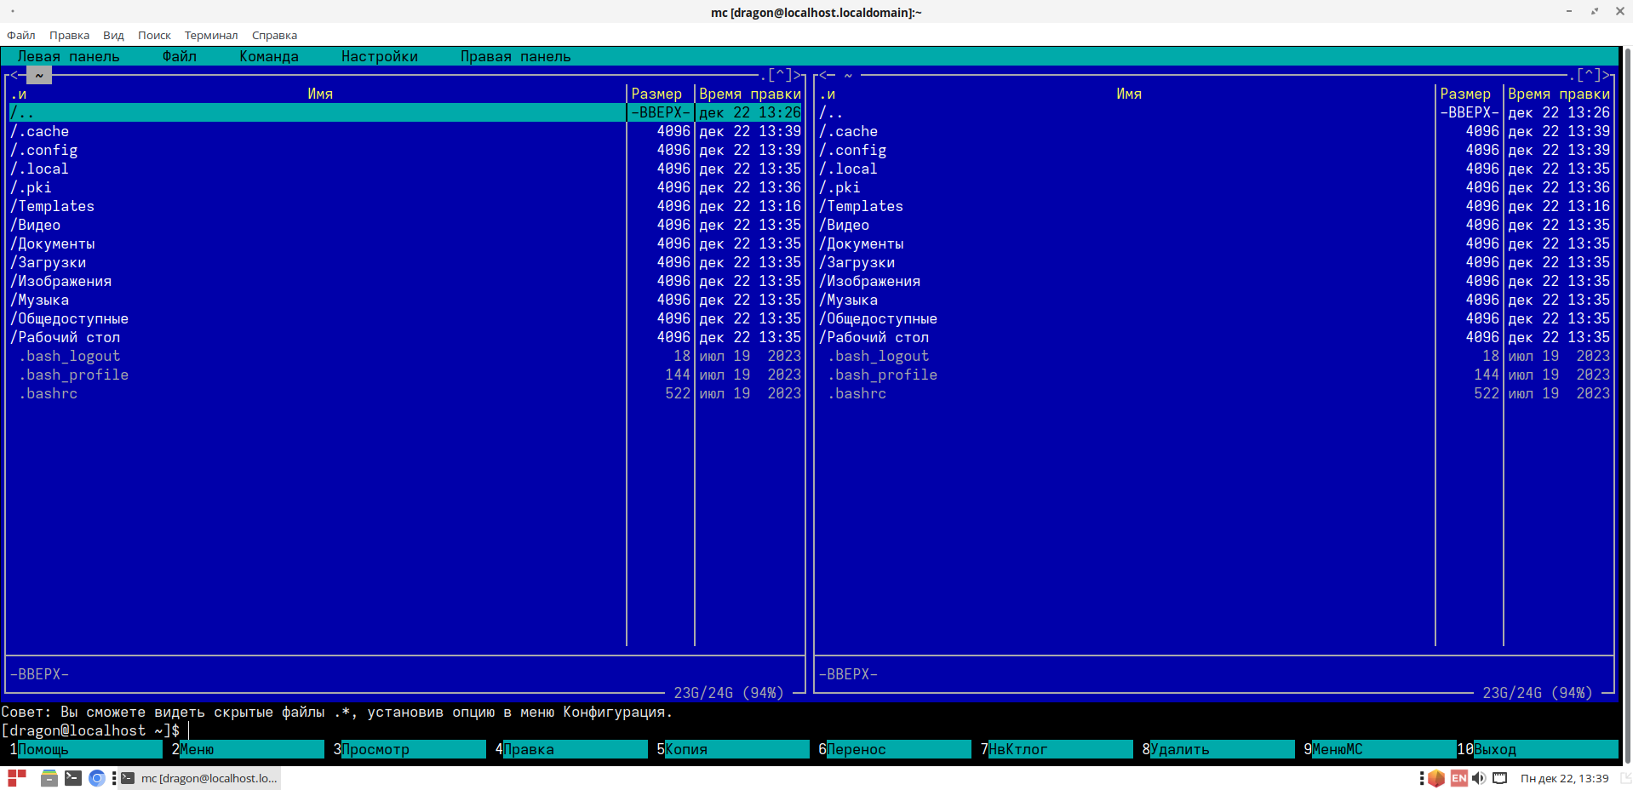Launch the Chromium browser from taskbar
Viewport: 1633px width, 790px height.
pos(97,778)
